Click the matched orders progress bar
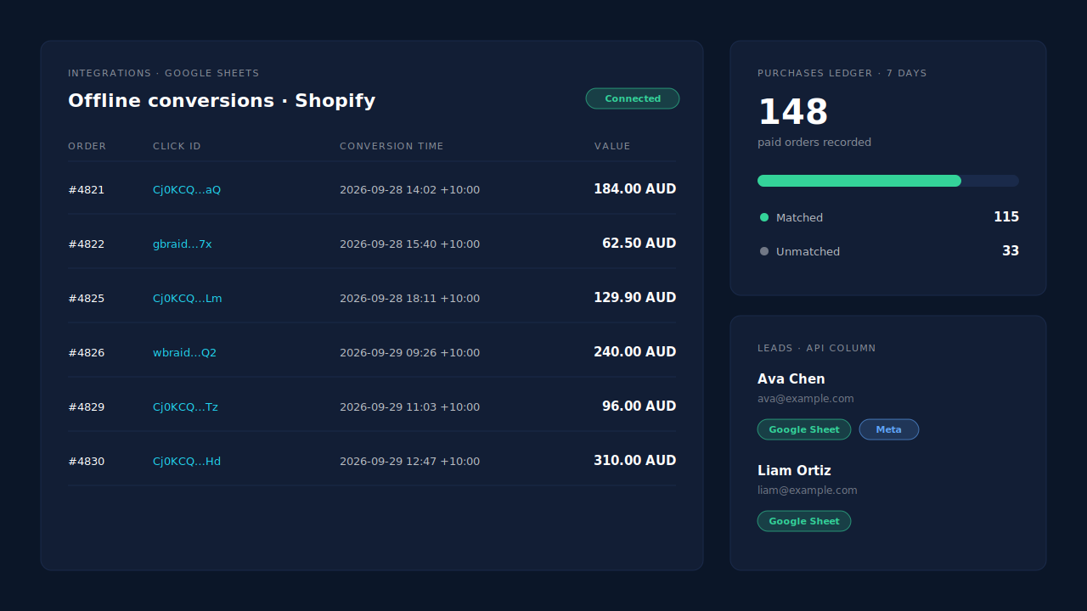This screenshot has height=611, width=1087. pyautogui.click(x=888, y=181)
